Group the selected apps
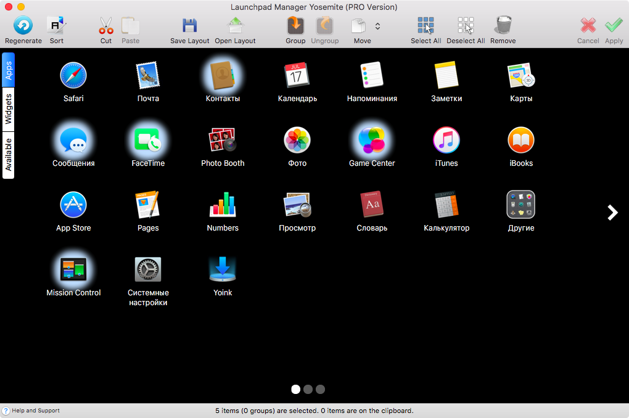The width and height of the screenshot is (629, 418). pyautogui.click(x=295, y=26)
